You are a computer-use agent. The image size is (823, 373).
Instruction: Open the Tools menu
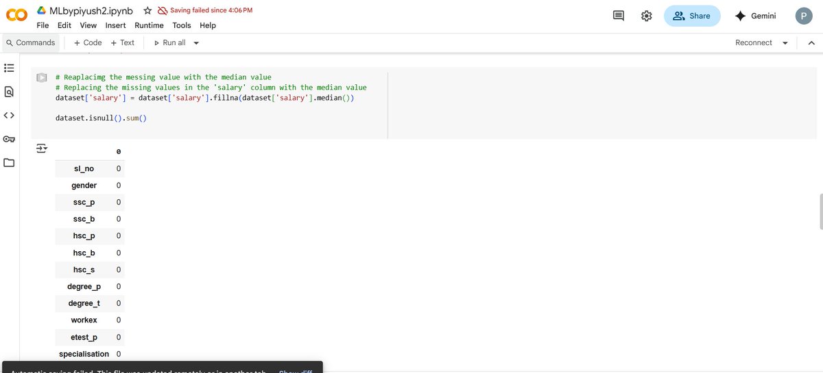point(182,25)
